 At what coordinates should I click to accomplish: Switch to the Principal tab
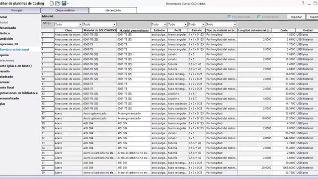[x=17, y=10]
